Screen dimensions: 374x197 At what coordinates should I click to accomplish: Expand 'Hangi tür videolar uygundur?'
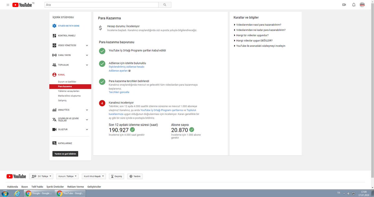(x=251, y=35)
